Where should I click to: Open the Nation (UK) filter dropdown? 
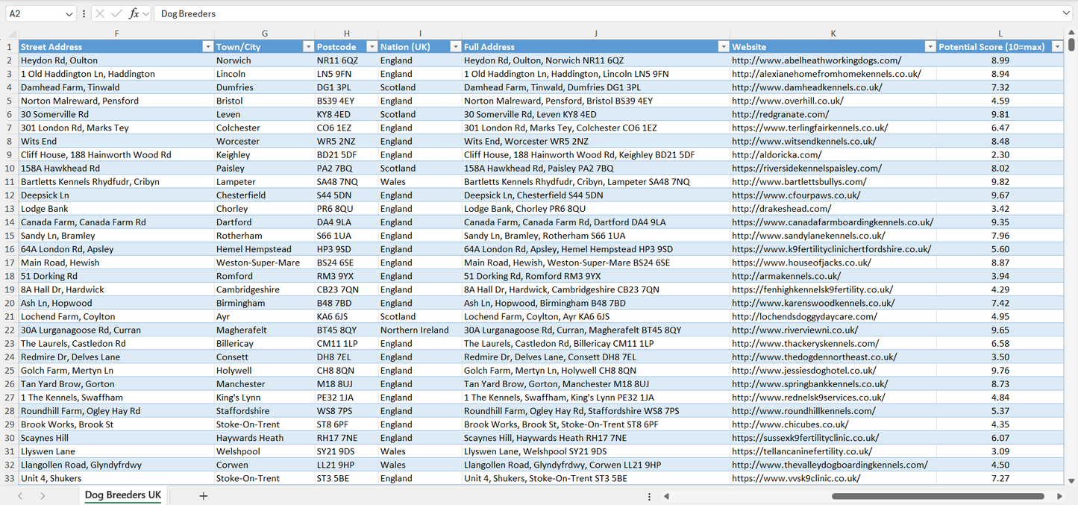tap(455, 47)
